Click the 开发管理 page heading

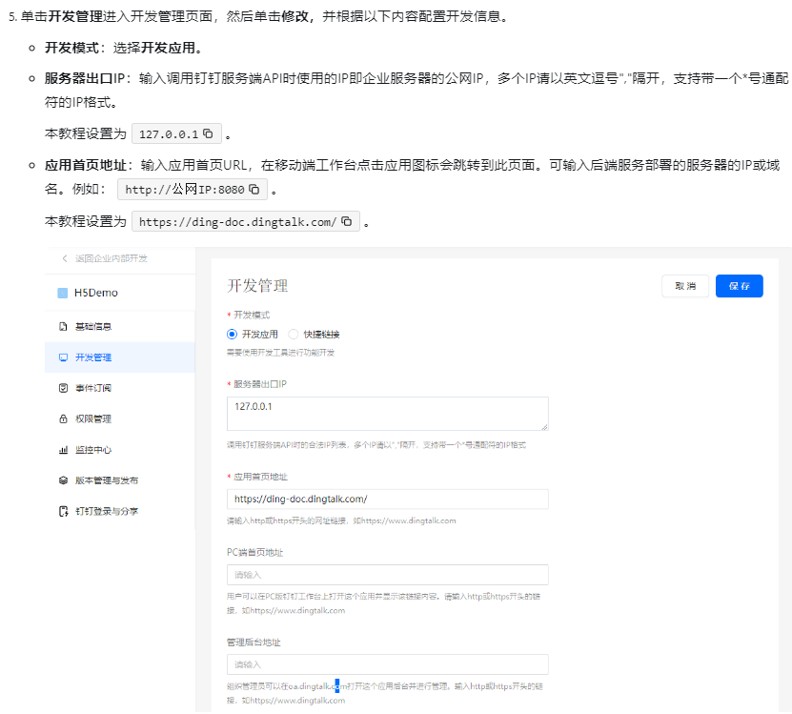[257, 286]
